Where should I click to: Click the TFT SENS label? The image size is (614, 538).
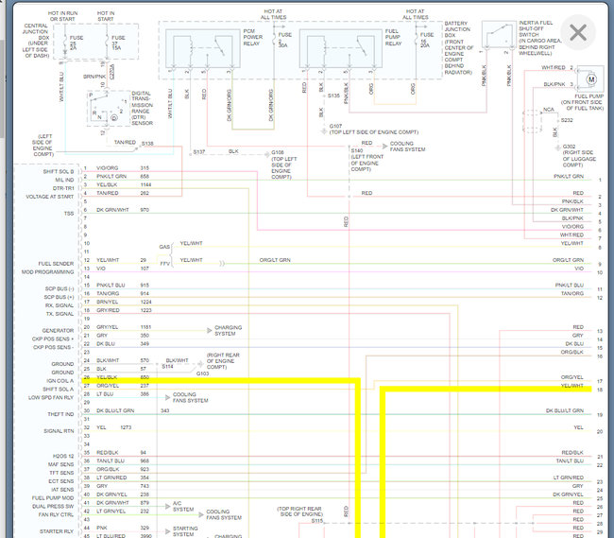pos(61,473)
